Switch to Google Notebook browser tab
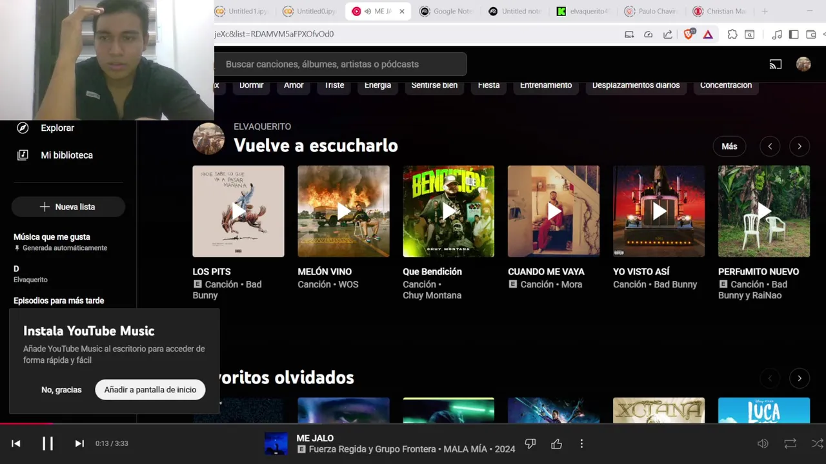 pyautogui.click(x=447, y=11)
